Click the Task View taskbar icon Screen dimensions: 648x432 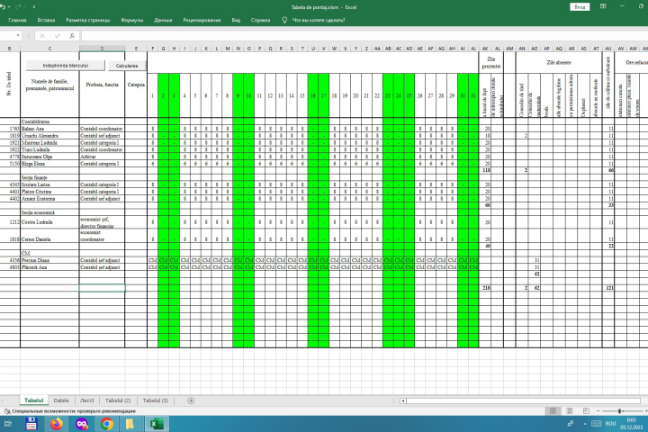click(8, 424)
